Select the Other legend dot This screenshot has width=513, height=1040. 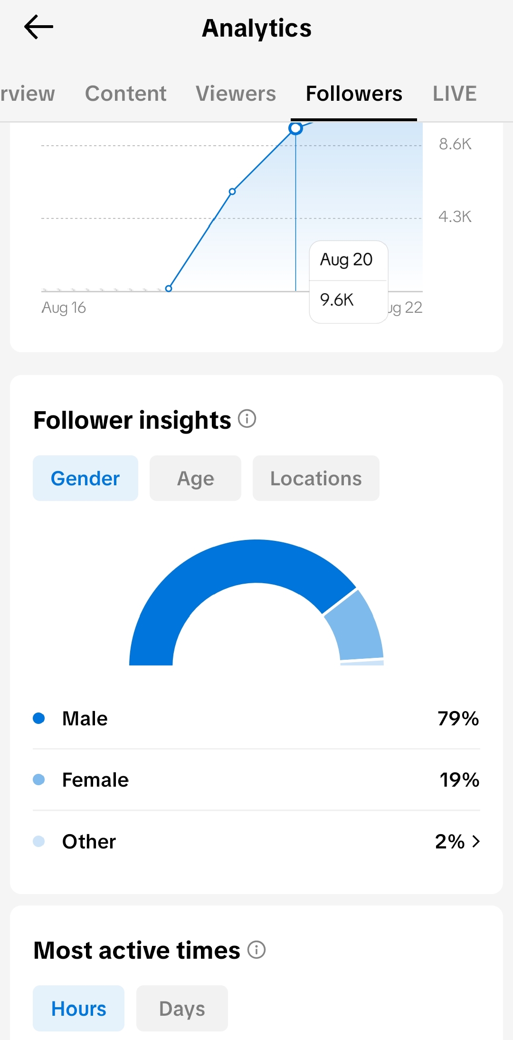(x=39, y=841)
